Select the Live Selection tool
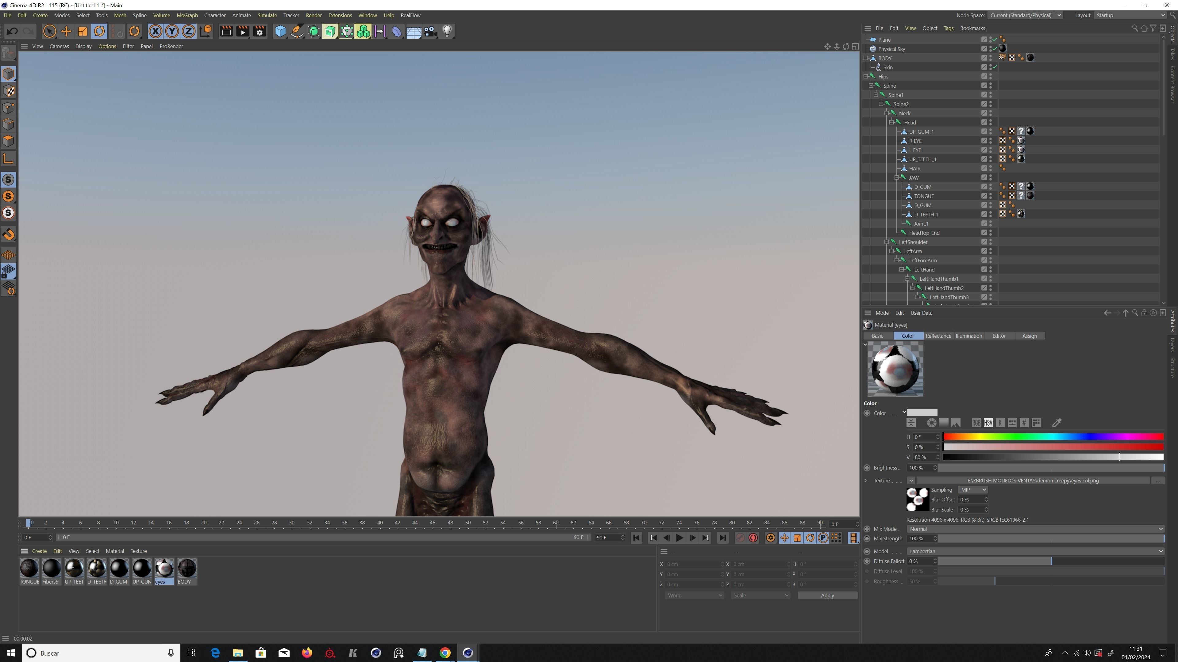1178x662 pixels. tap(49, 32)
